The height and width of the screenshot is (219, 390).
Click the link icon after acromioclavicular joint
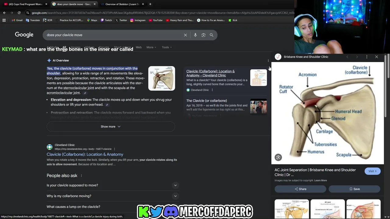coord(85,93)
